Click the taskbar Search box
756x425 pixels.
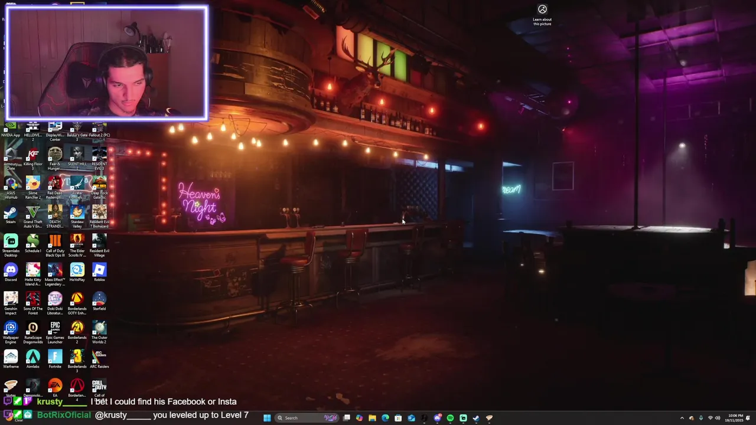tap(307, 418)
